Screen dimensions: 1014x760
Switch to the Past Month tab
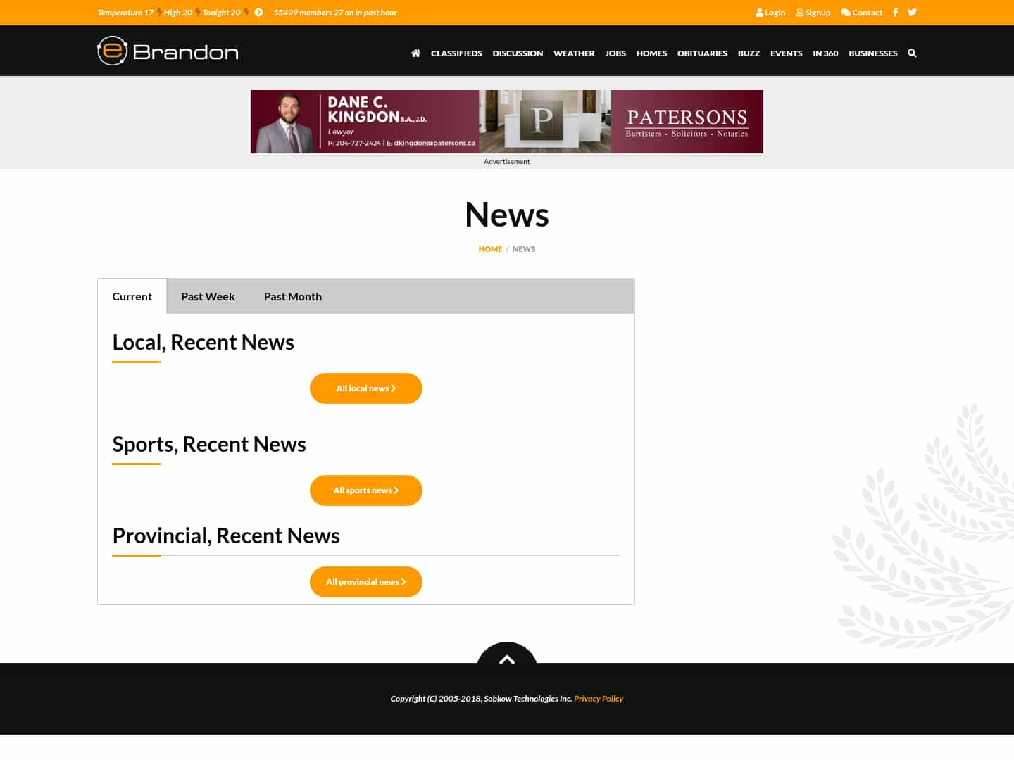293,296
